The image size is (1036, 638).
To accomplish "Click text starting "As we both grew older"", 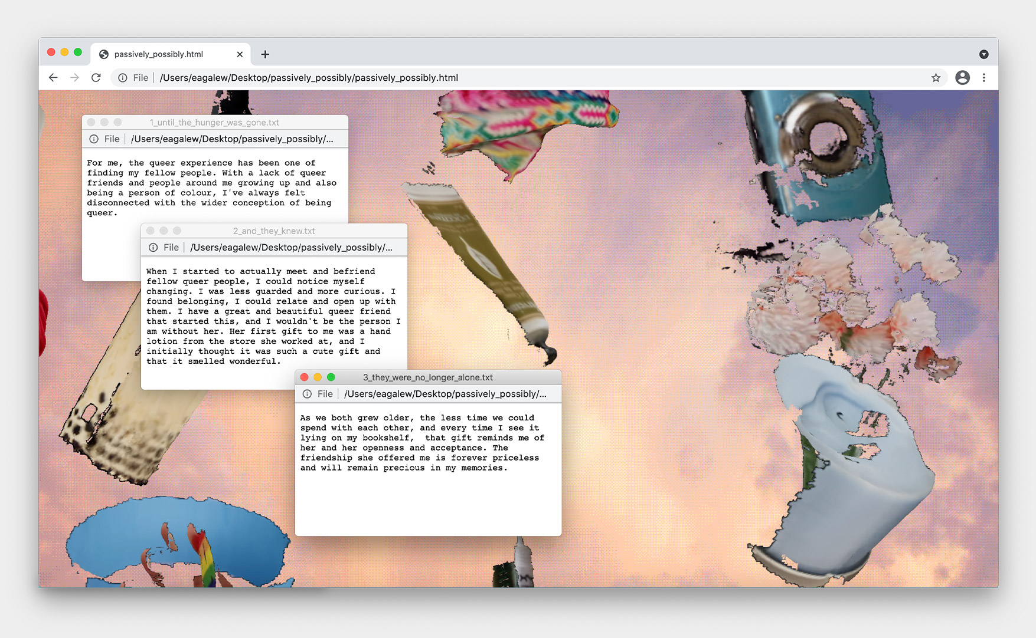I will click(423, 443).
